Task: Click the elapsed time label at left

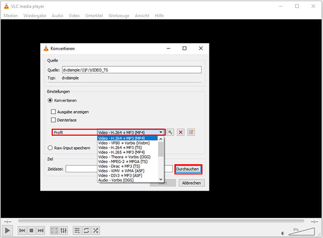Action: tap(8, 222)
